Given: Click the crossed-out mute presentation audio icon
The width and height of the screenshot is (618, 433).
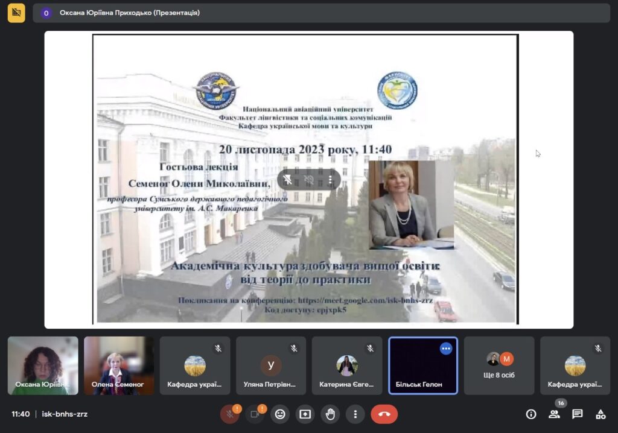Looking at the screenshot, I should 309,180.
